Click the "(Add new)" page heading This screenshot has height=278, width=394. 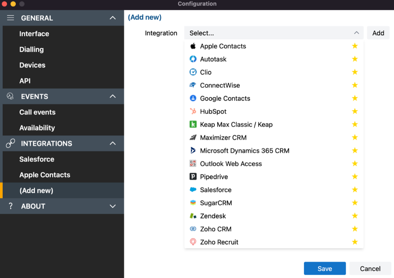tap(145, 17)
